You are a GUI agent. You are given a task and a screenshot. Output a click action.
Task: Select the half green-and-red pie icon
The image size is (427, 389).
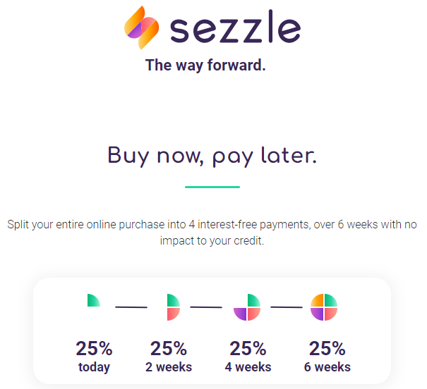coord(174,307)
